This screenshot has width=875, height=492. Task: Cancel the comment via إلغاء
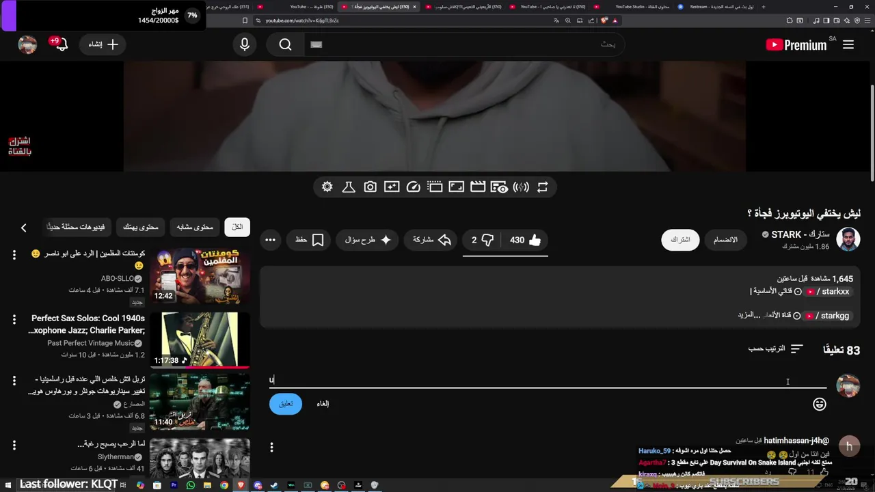point(323,404)
